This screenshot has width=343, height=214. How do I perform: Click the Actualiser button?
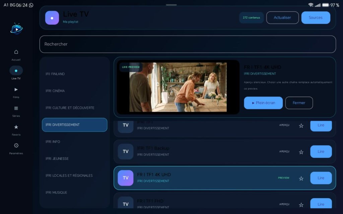[282, 18]
